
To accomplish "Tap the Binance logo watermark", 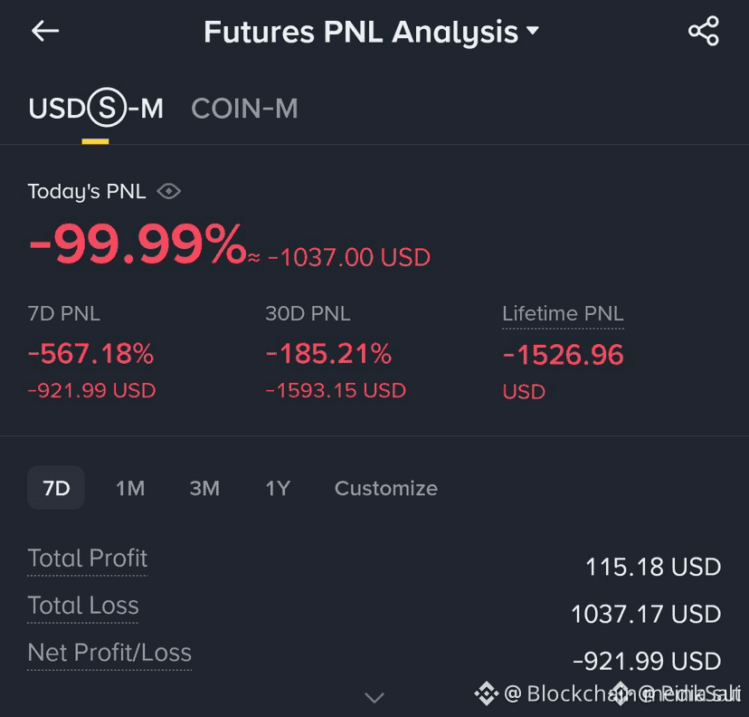I will coord(487,693).
